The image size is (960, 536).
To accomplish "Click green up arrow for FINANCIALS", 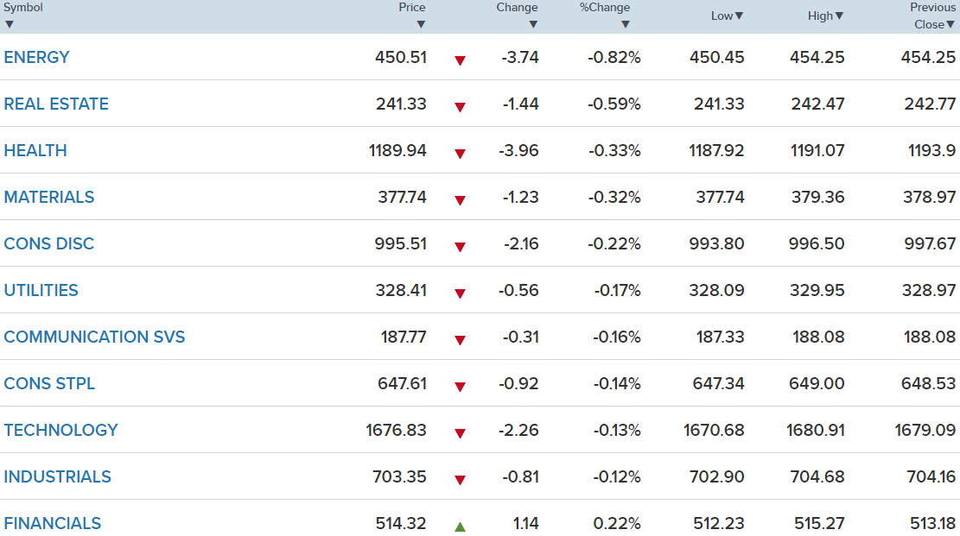I will click(460, 527).
